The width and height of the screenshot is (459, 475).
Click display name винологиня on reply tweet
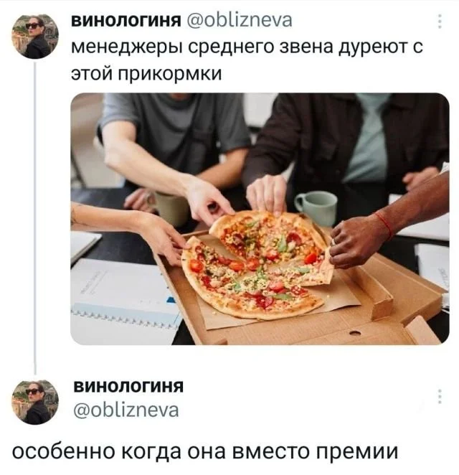(x=128, y=387)
